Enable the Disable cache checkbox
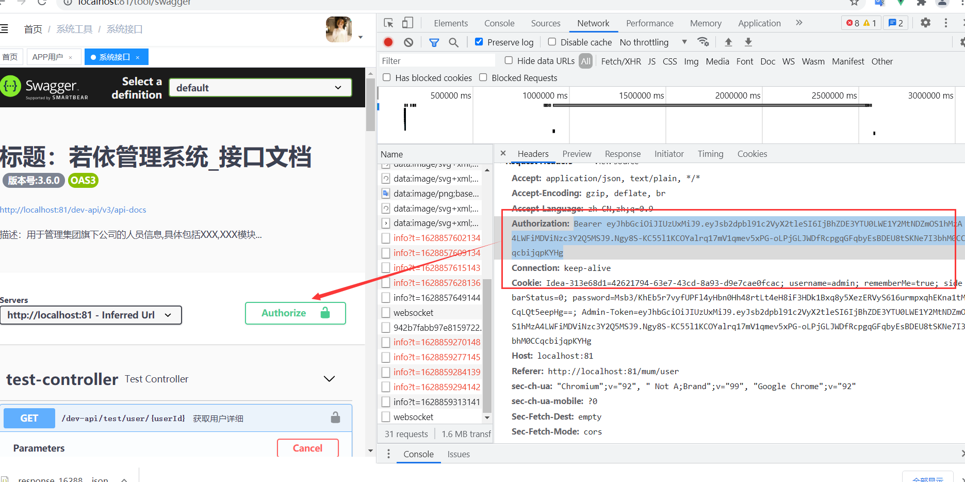 point(552,42)
